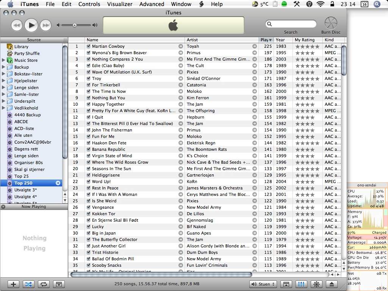
Task: Click the mini browser view button
Action: point(286,284)
